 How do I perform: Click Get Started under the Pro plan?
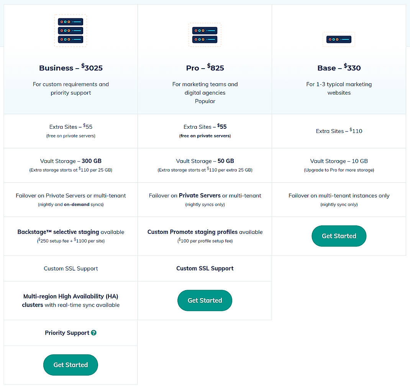click(205, 300)
